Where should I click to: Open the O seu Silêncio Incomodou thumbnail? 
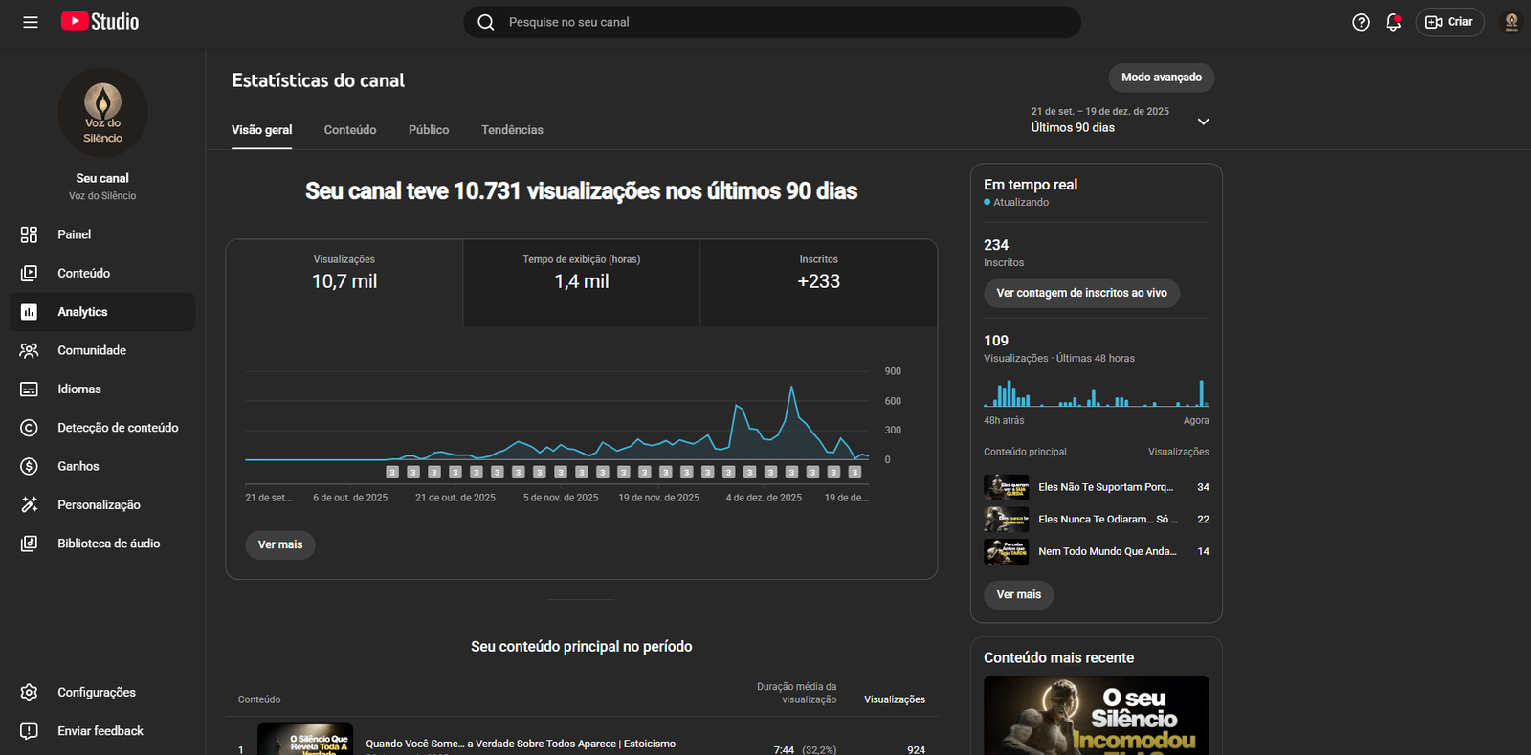[x=1097, y=715]
